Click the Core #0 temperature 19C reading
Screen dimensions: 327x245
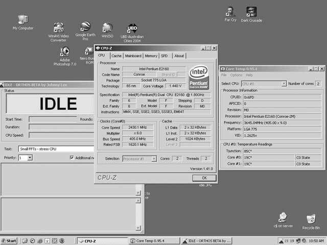coord(269,158)
